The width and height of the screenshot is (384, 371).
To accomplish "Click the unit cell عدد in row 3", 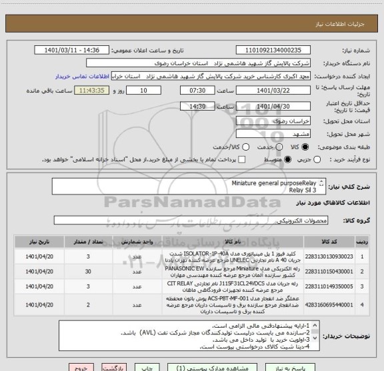I will pyautogui.click(x=137, y=286).
